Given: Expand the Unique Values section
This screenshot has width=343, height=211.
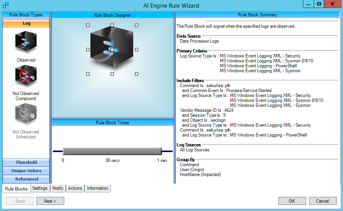Looking at the screenshot, I should 26,171.
